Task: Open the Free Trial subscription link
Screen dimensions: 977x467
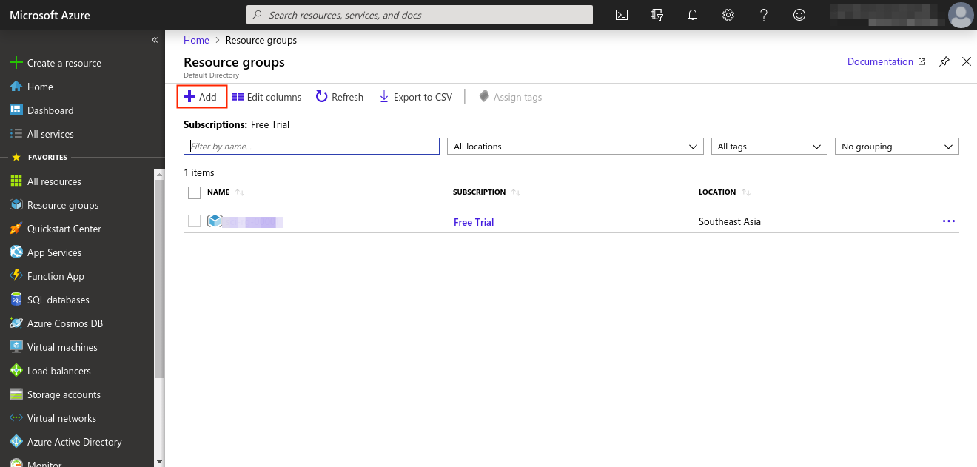Action: pos(474,222)
